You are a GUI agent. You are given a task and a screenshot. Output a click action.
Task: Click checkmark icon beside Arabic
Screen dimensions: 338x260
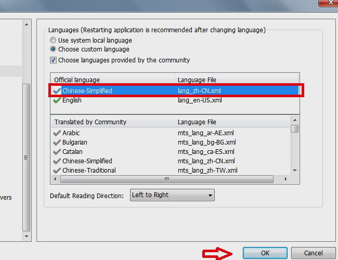pos(57,133)
